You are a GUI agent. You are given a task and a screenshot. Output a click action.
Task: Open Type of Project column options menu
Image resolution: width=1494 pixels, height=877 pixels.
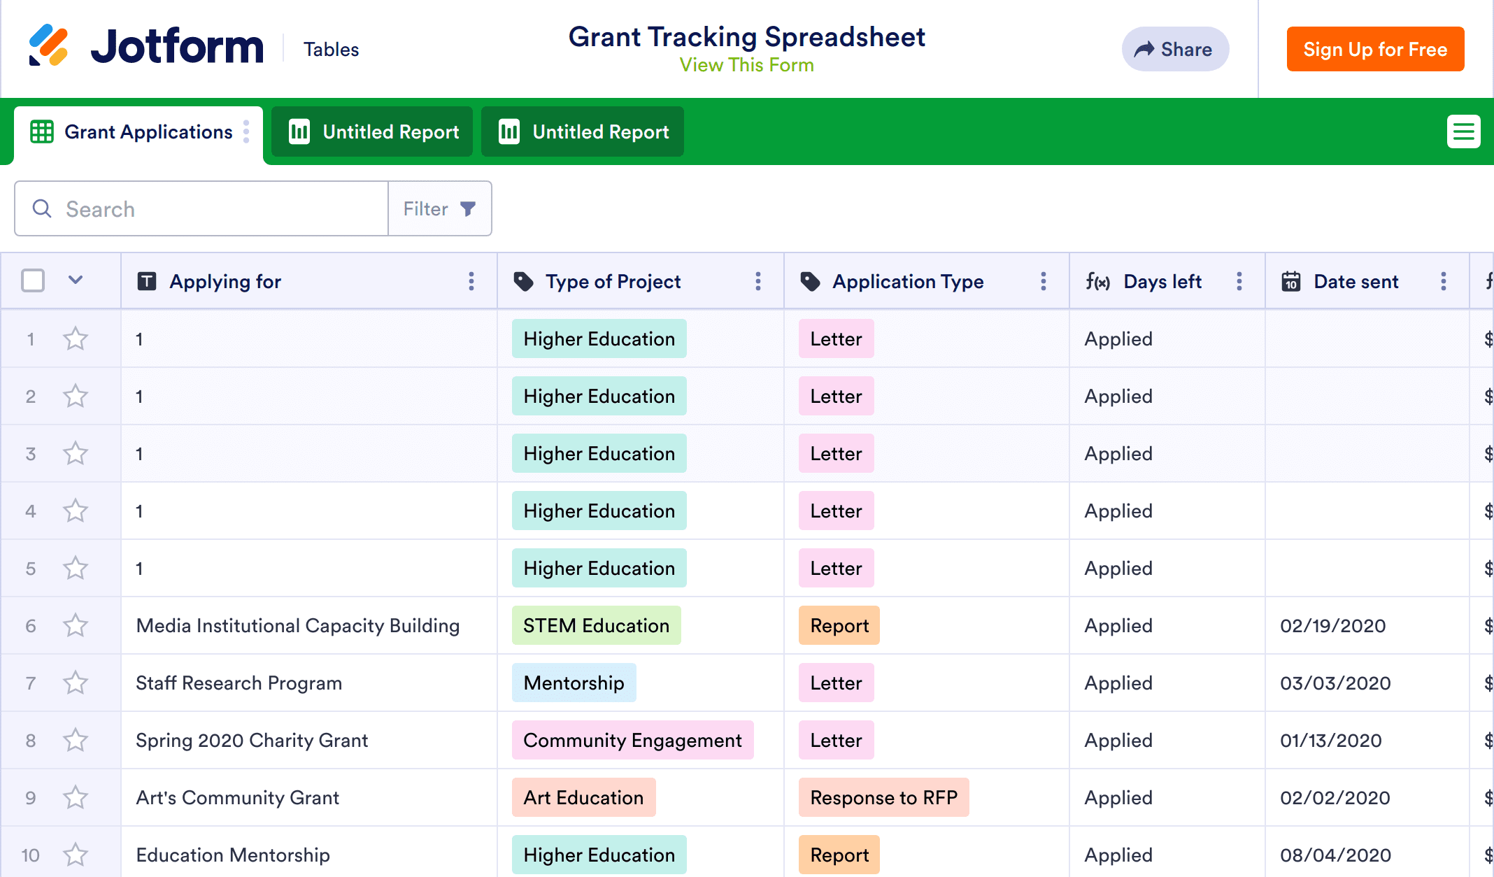[758, 281]
